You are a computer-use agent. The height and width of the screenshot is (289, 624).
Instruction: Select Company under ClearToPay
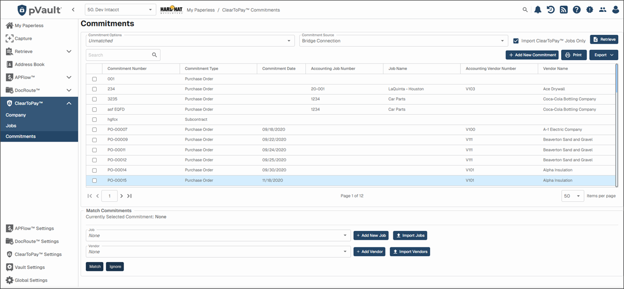click(39, 115)
